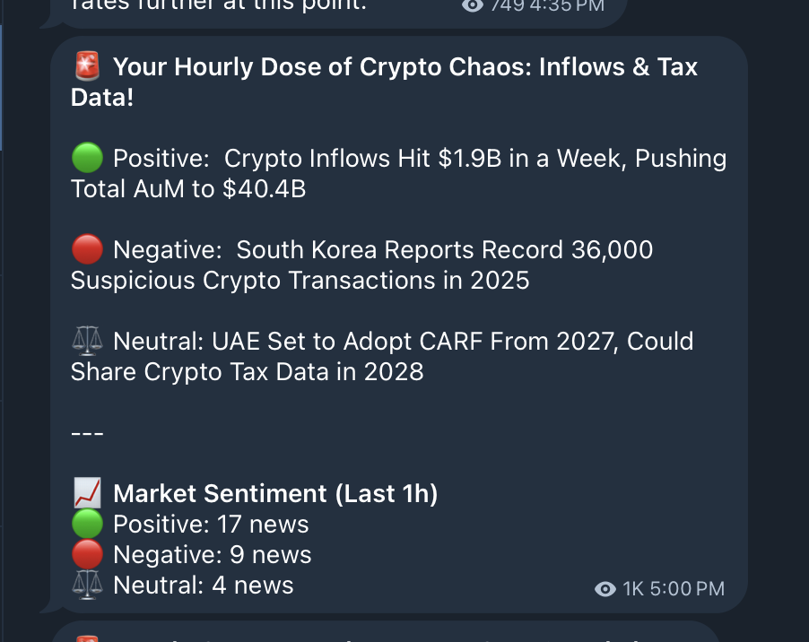Image resolution: width=809 pixels, height=642 pixels.
Task: Click scales emoji beside Neutral: 4 news
Action: (87, 586)
